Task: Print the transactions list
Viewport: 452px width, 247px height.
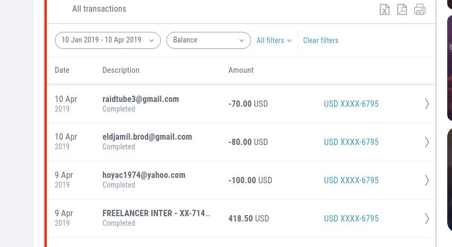Action: pos(420,10)
